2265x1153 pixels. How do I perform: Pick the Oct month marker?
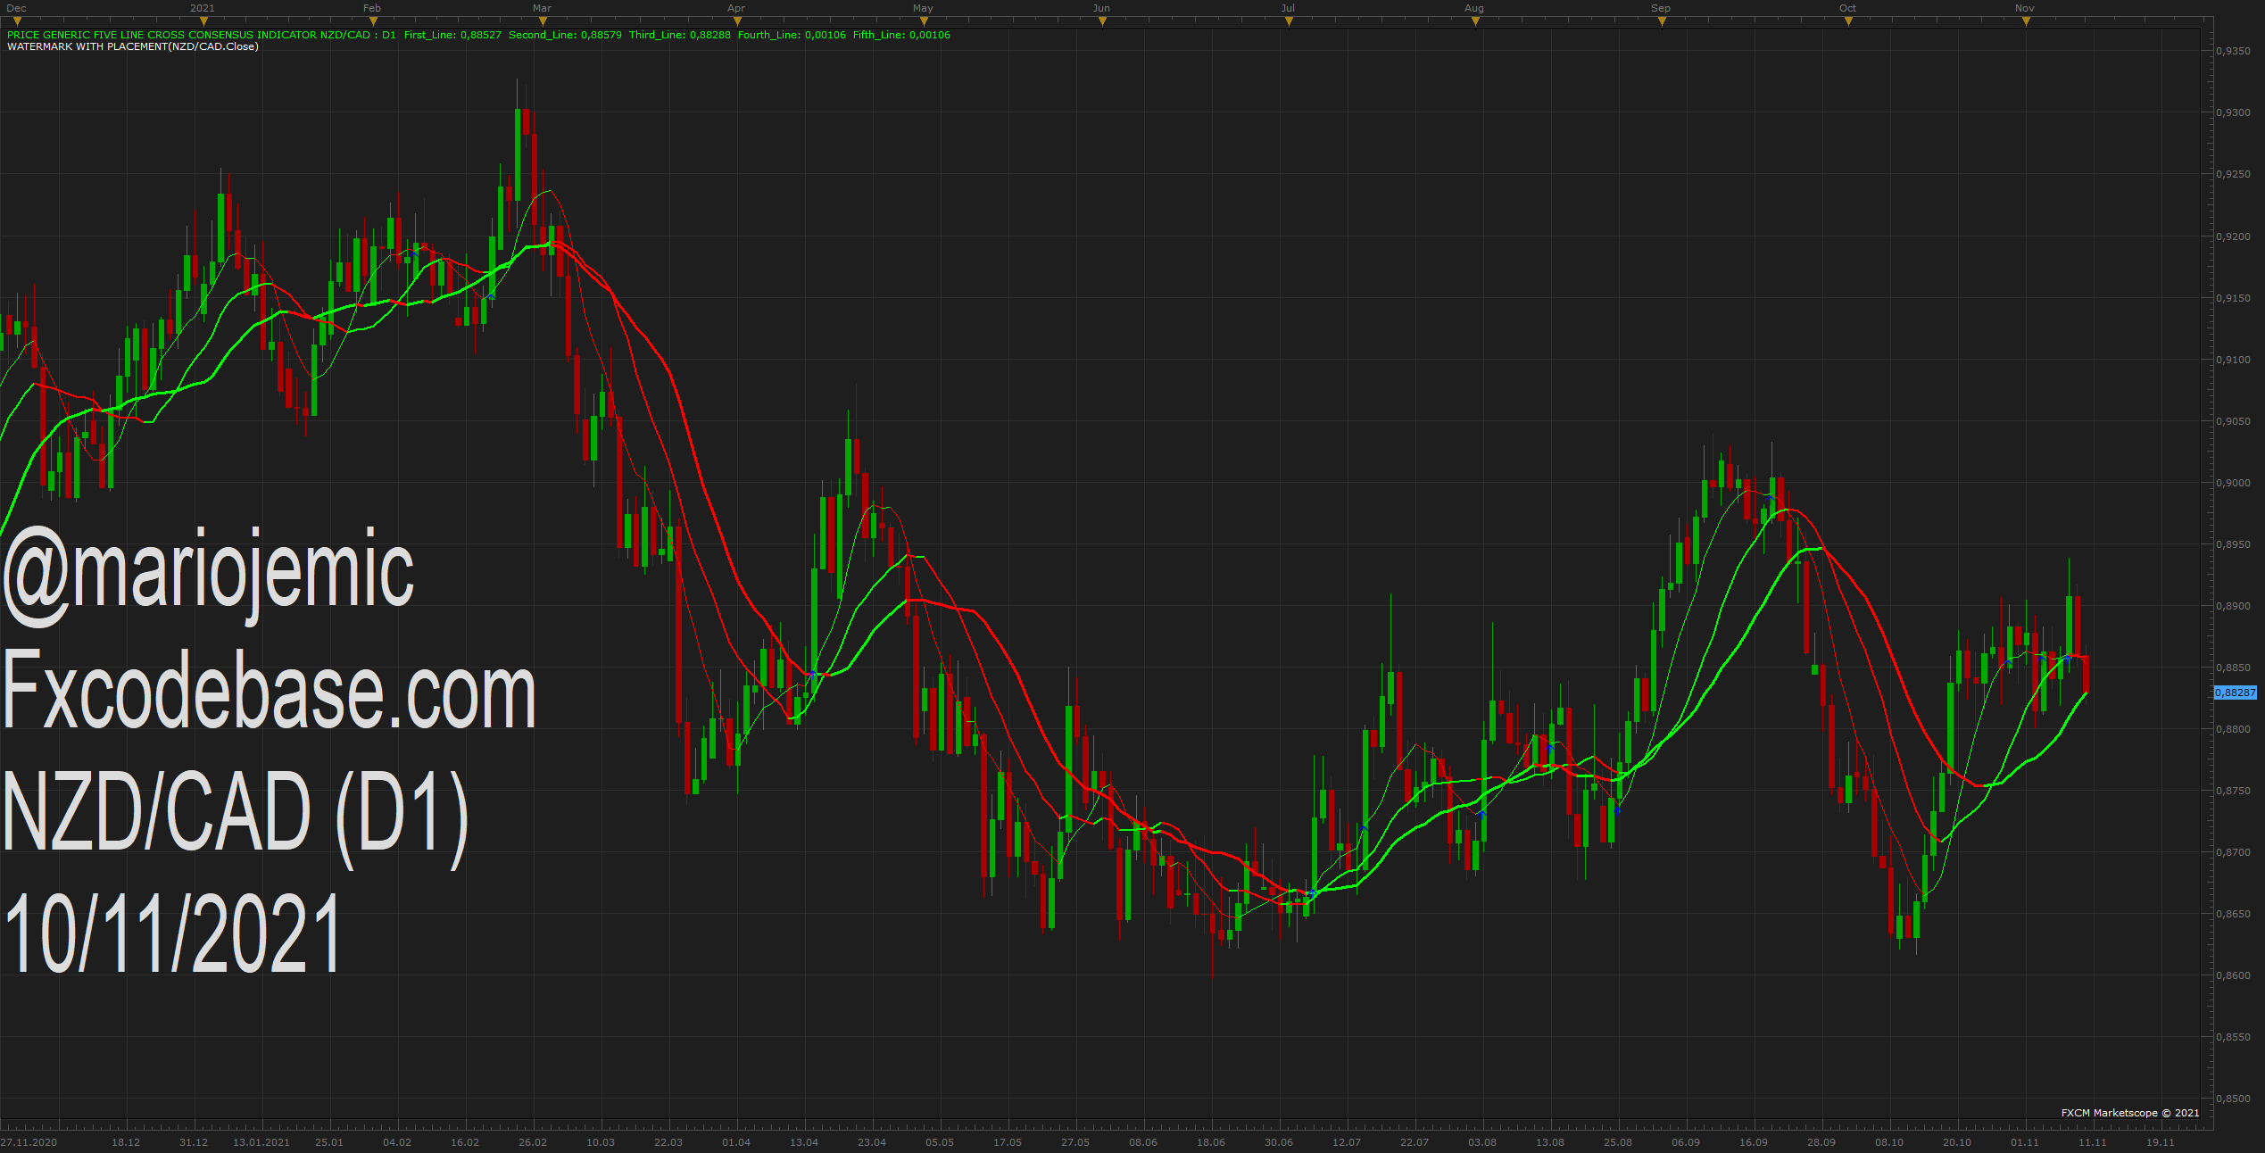point(1847,21)
